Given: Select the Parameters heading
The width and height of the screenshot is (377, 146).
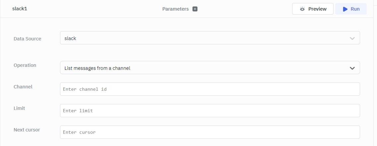Looking at the screenshot, I should pyautogui.click(x=175, y=9).
